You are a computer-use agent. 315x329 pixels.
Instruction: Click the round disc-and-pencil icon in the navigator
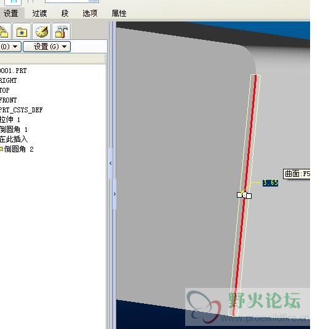tap(41, 32)
